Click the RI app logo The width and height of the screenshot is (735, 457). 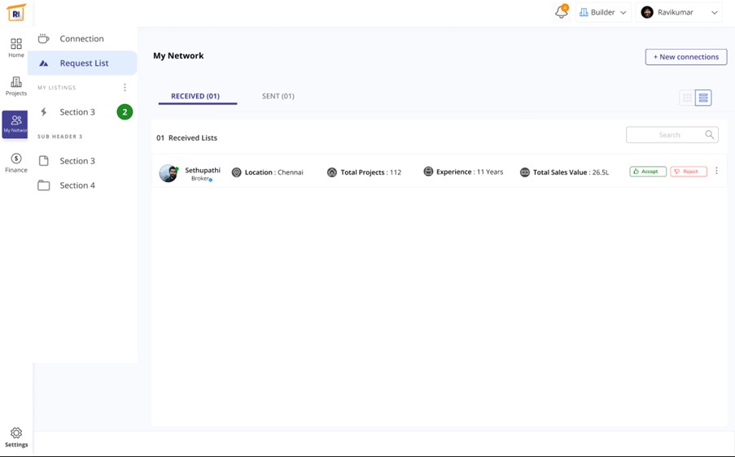click(16, 13)
